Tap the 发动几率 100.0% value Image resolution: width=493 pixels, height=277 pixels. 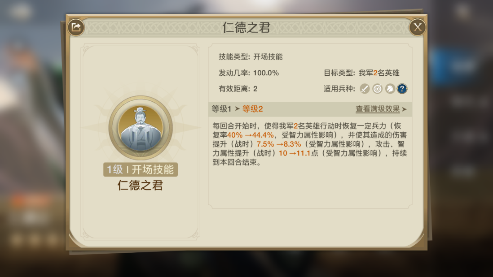[266, 73]
